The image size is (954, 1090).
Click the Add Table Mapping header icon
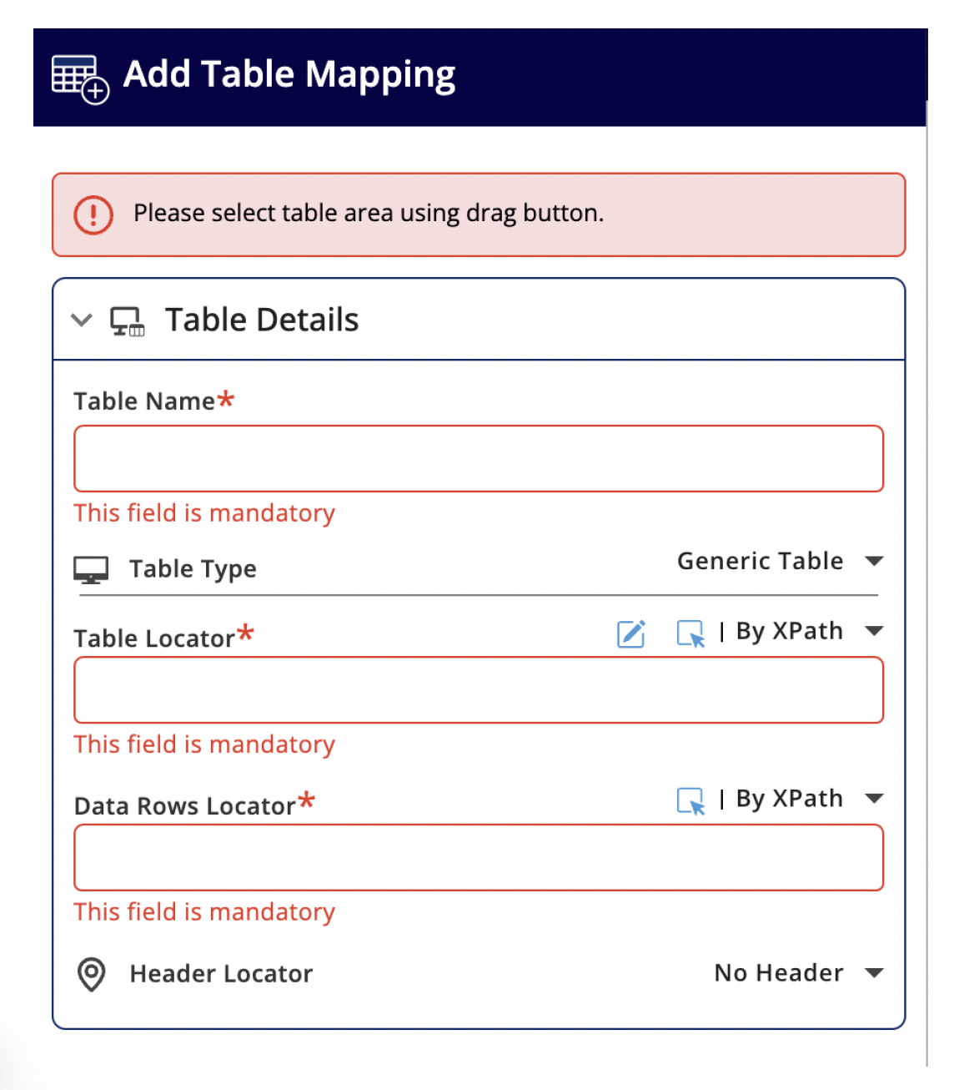coord(80,79)
